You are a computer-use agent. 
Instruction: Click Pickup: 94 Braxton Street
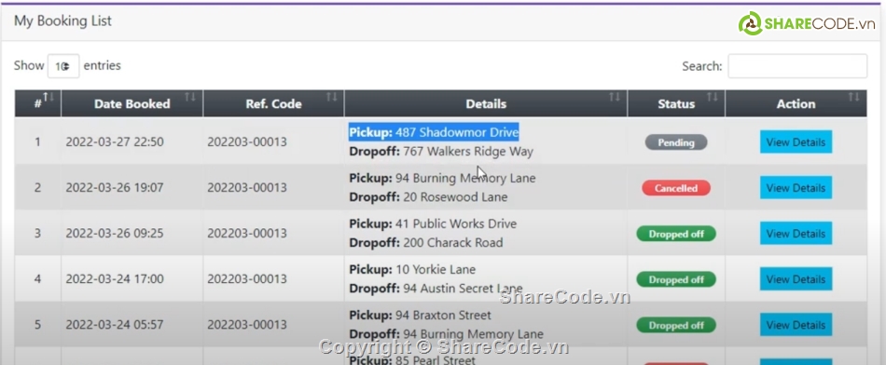tap(421, 316)
